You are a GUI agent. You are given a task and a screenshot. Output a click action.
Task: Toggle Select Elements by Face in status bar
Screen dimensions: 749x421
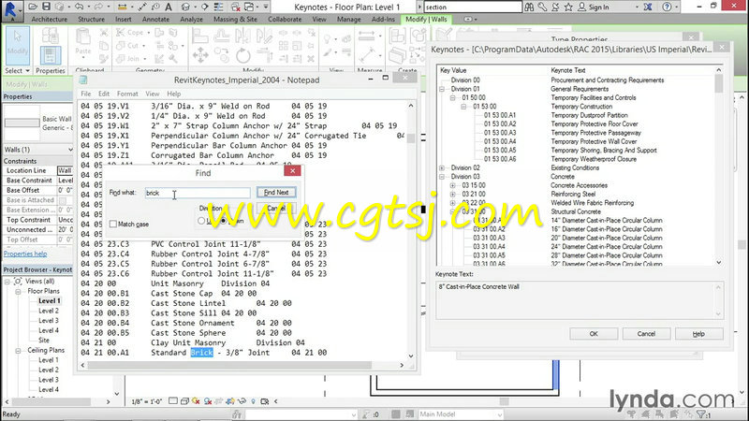tap(673, 414)
